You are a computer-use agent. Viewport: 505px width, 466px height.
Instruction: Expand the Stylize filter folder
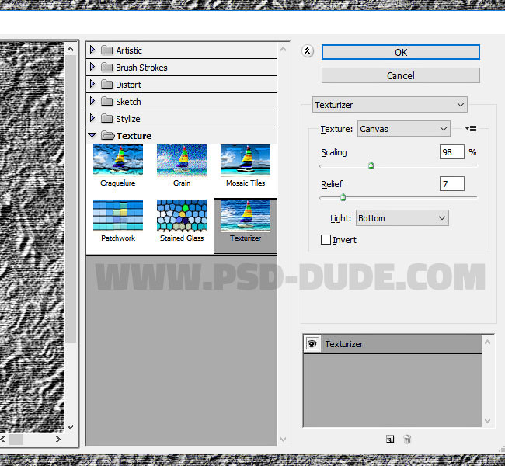tap(92, 118)
